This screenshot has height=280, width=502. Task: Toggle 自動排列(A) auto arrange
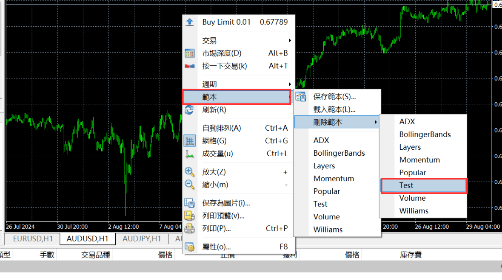pos(239,128)
